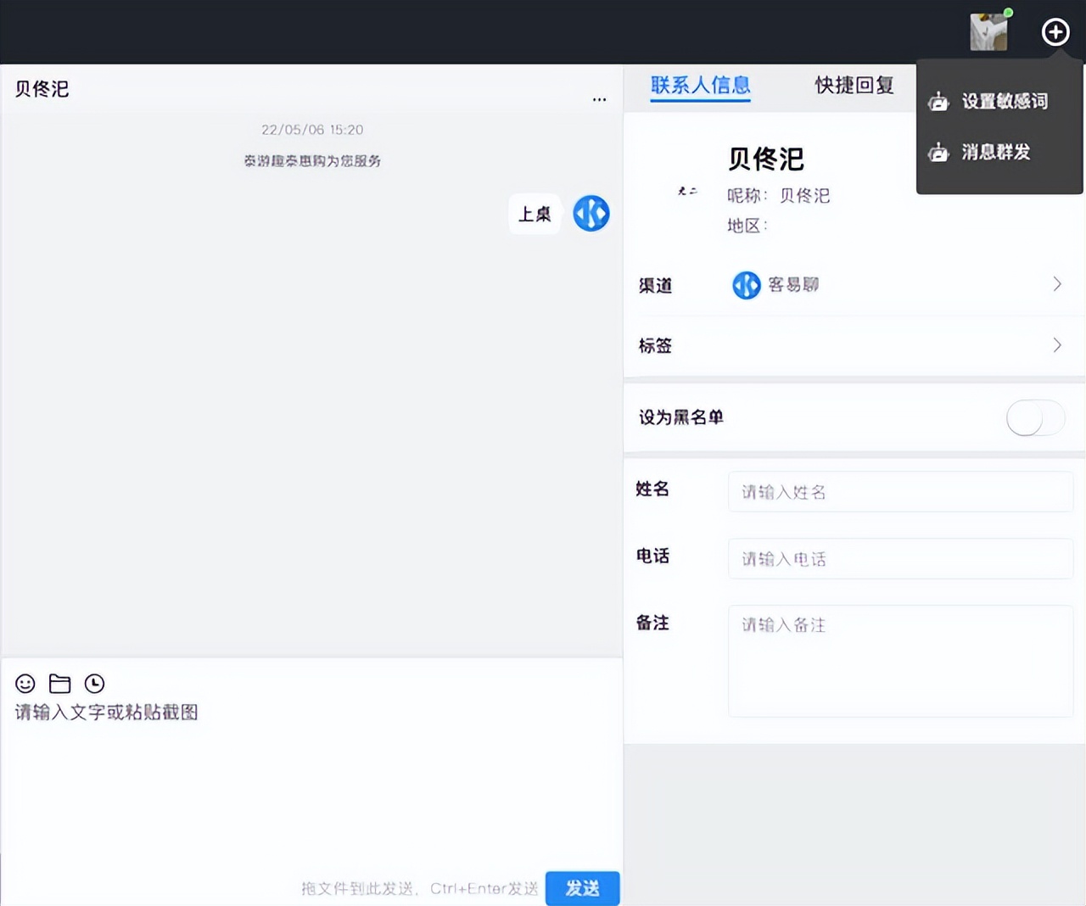
Task: Click the 消息群发 icon
Action: click(x=938, y=153)
